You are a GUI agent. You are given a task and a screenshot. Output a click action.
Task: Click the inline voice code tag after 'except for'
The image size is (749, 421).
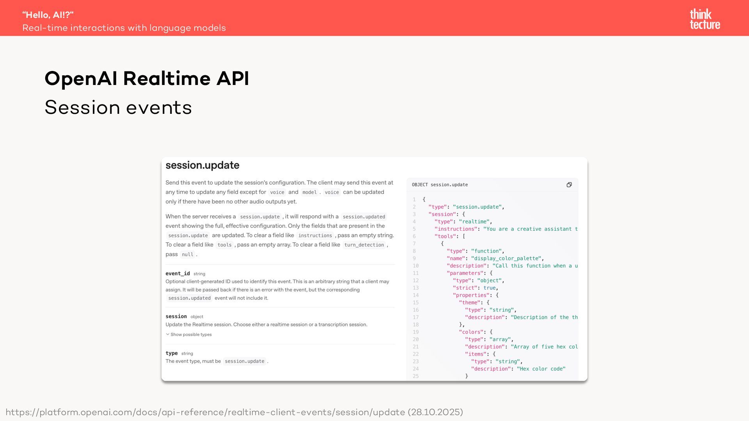(277, 192)
